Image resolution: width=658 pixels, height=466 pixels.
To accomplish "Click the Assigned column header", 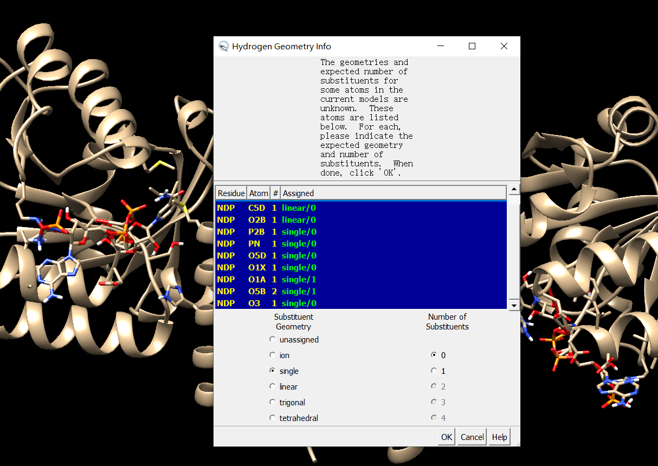I will tap(393, 193).
